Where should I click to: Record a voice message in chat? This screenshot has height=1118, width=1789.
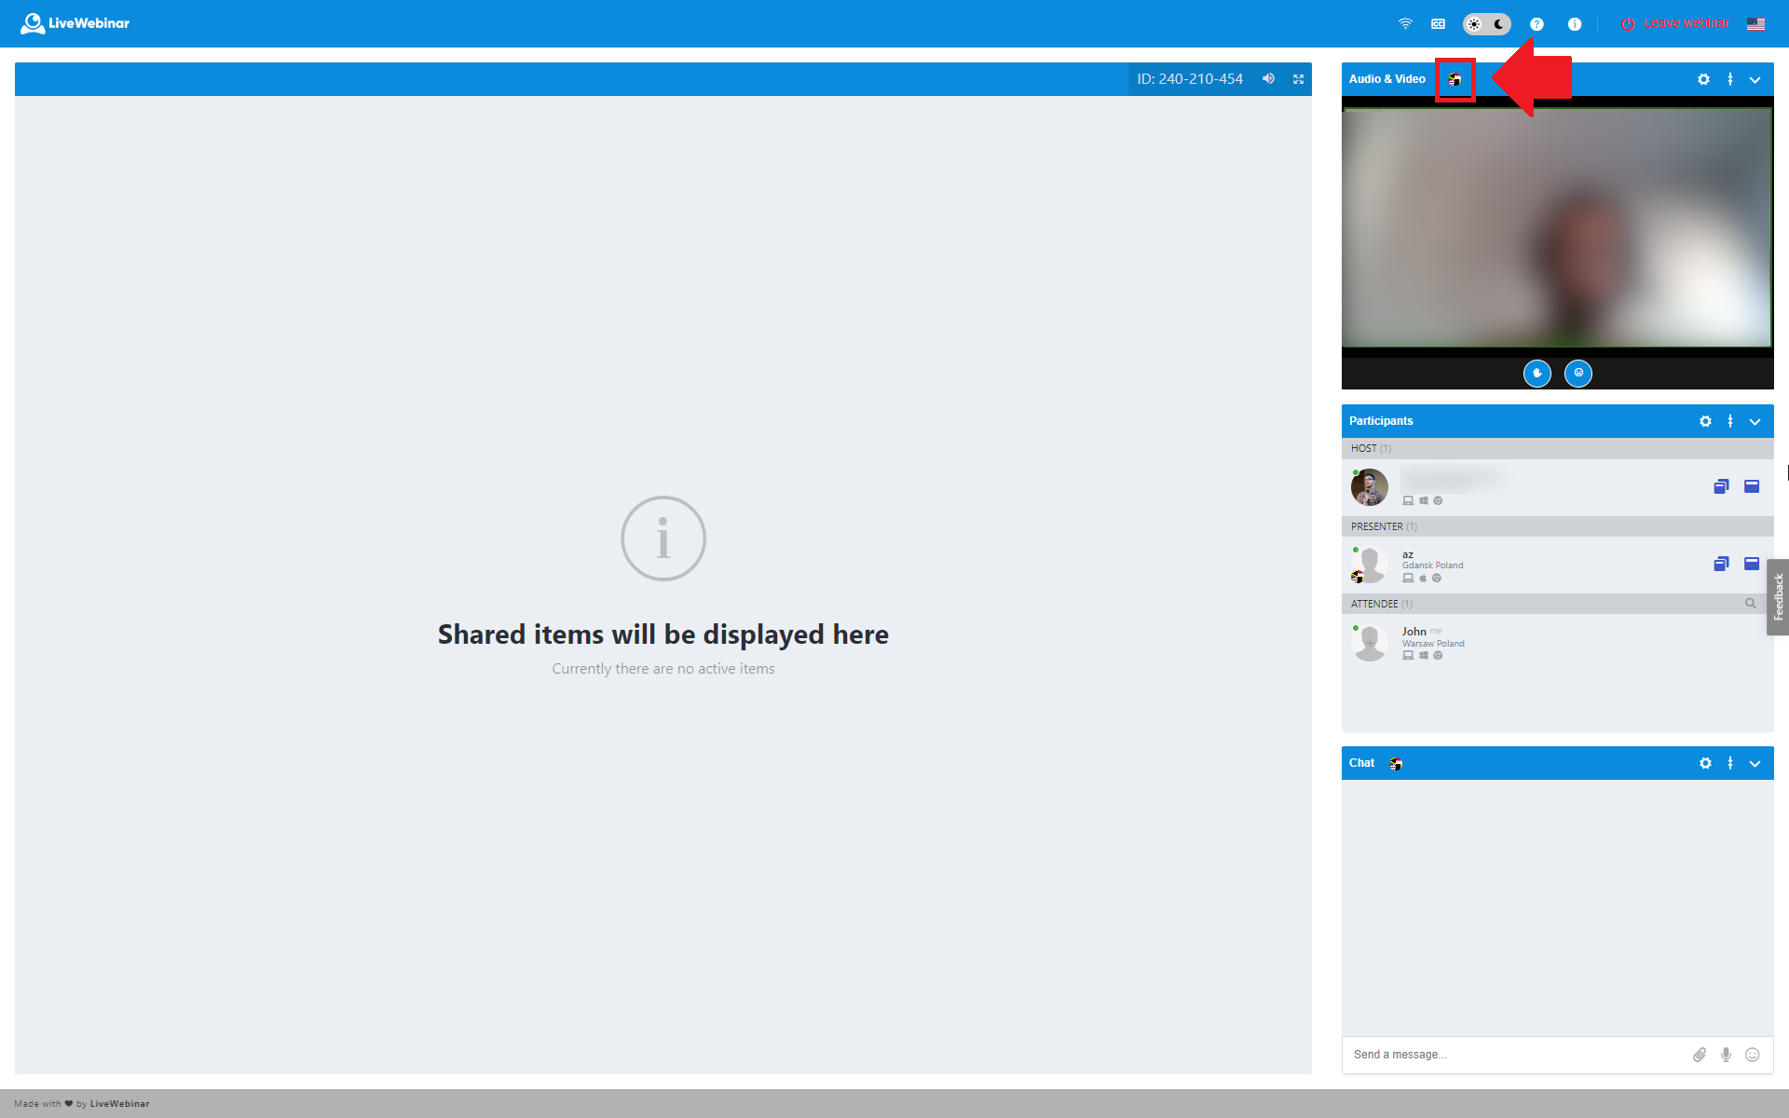[x=1726, y=1055]
